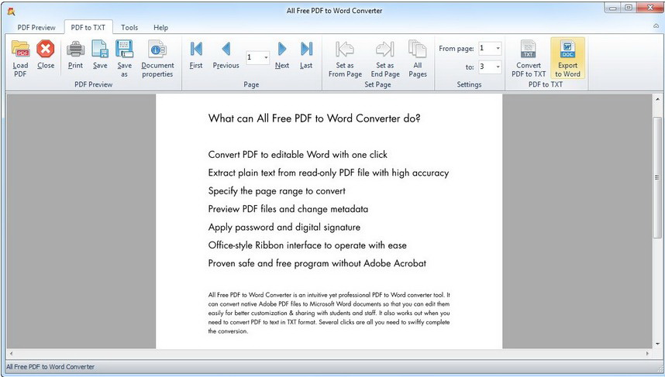Select the PDF to TXT tab
The width and height of the screenshot is (665, 377).
coord(88,28)
